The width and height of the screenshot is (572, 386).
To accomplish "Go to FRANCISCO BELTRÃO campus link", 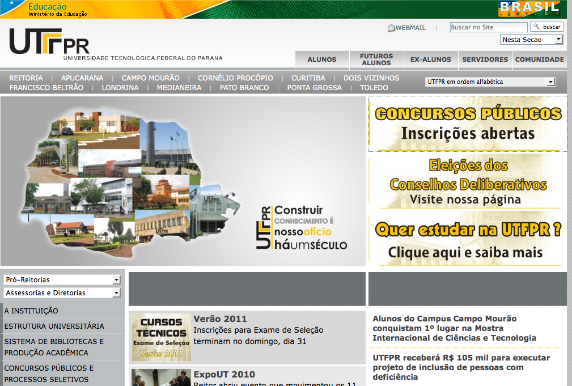I will [x=46, y=87].
